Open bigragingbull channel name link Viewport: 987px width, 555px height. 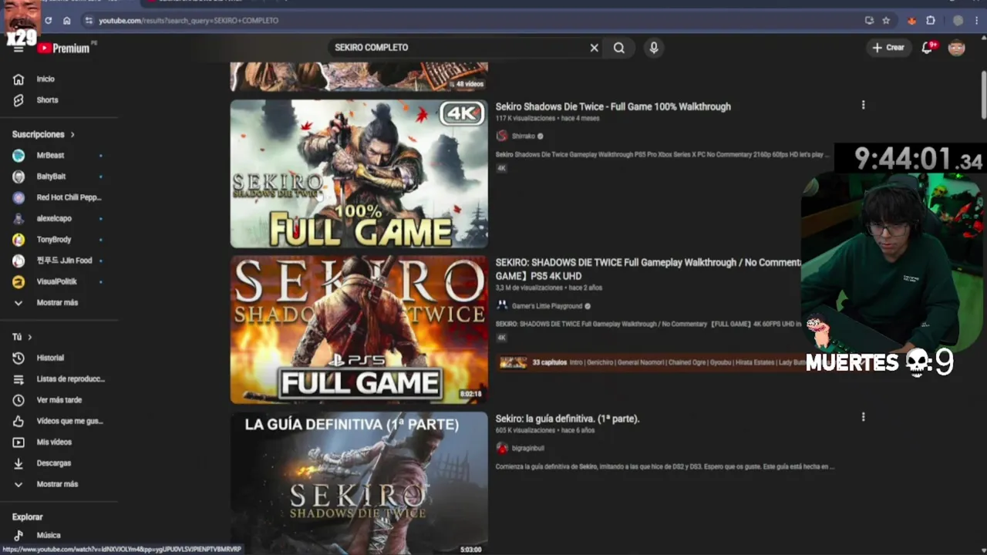coord(528,448)
